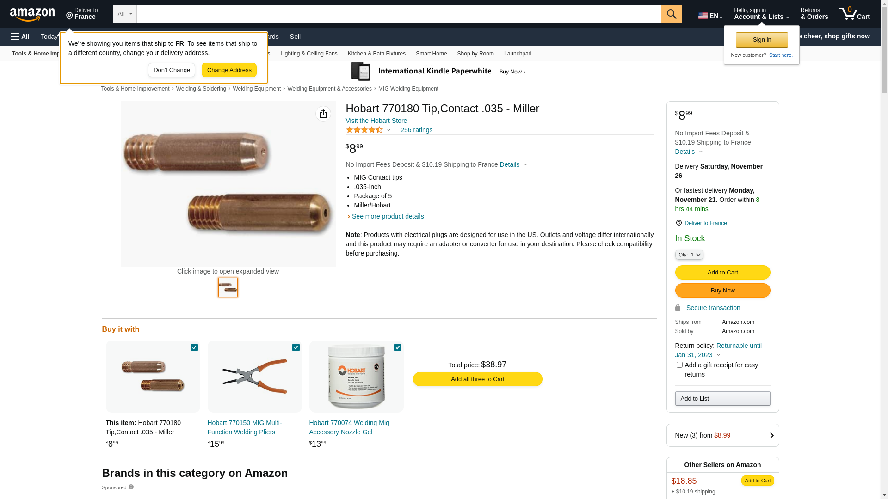The image size is (888, 499).
Task: Click the Deliver to France location icon
Action: tap(678, 223)
